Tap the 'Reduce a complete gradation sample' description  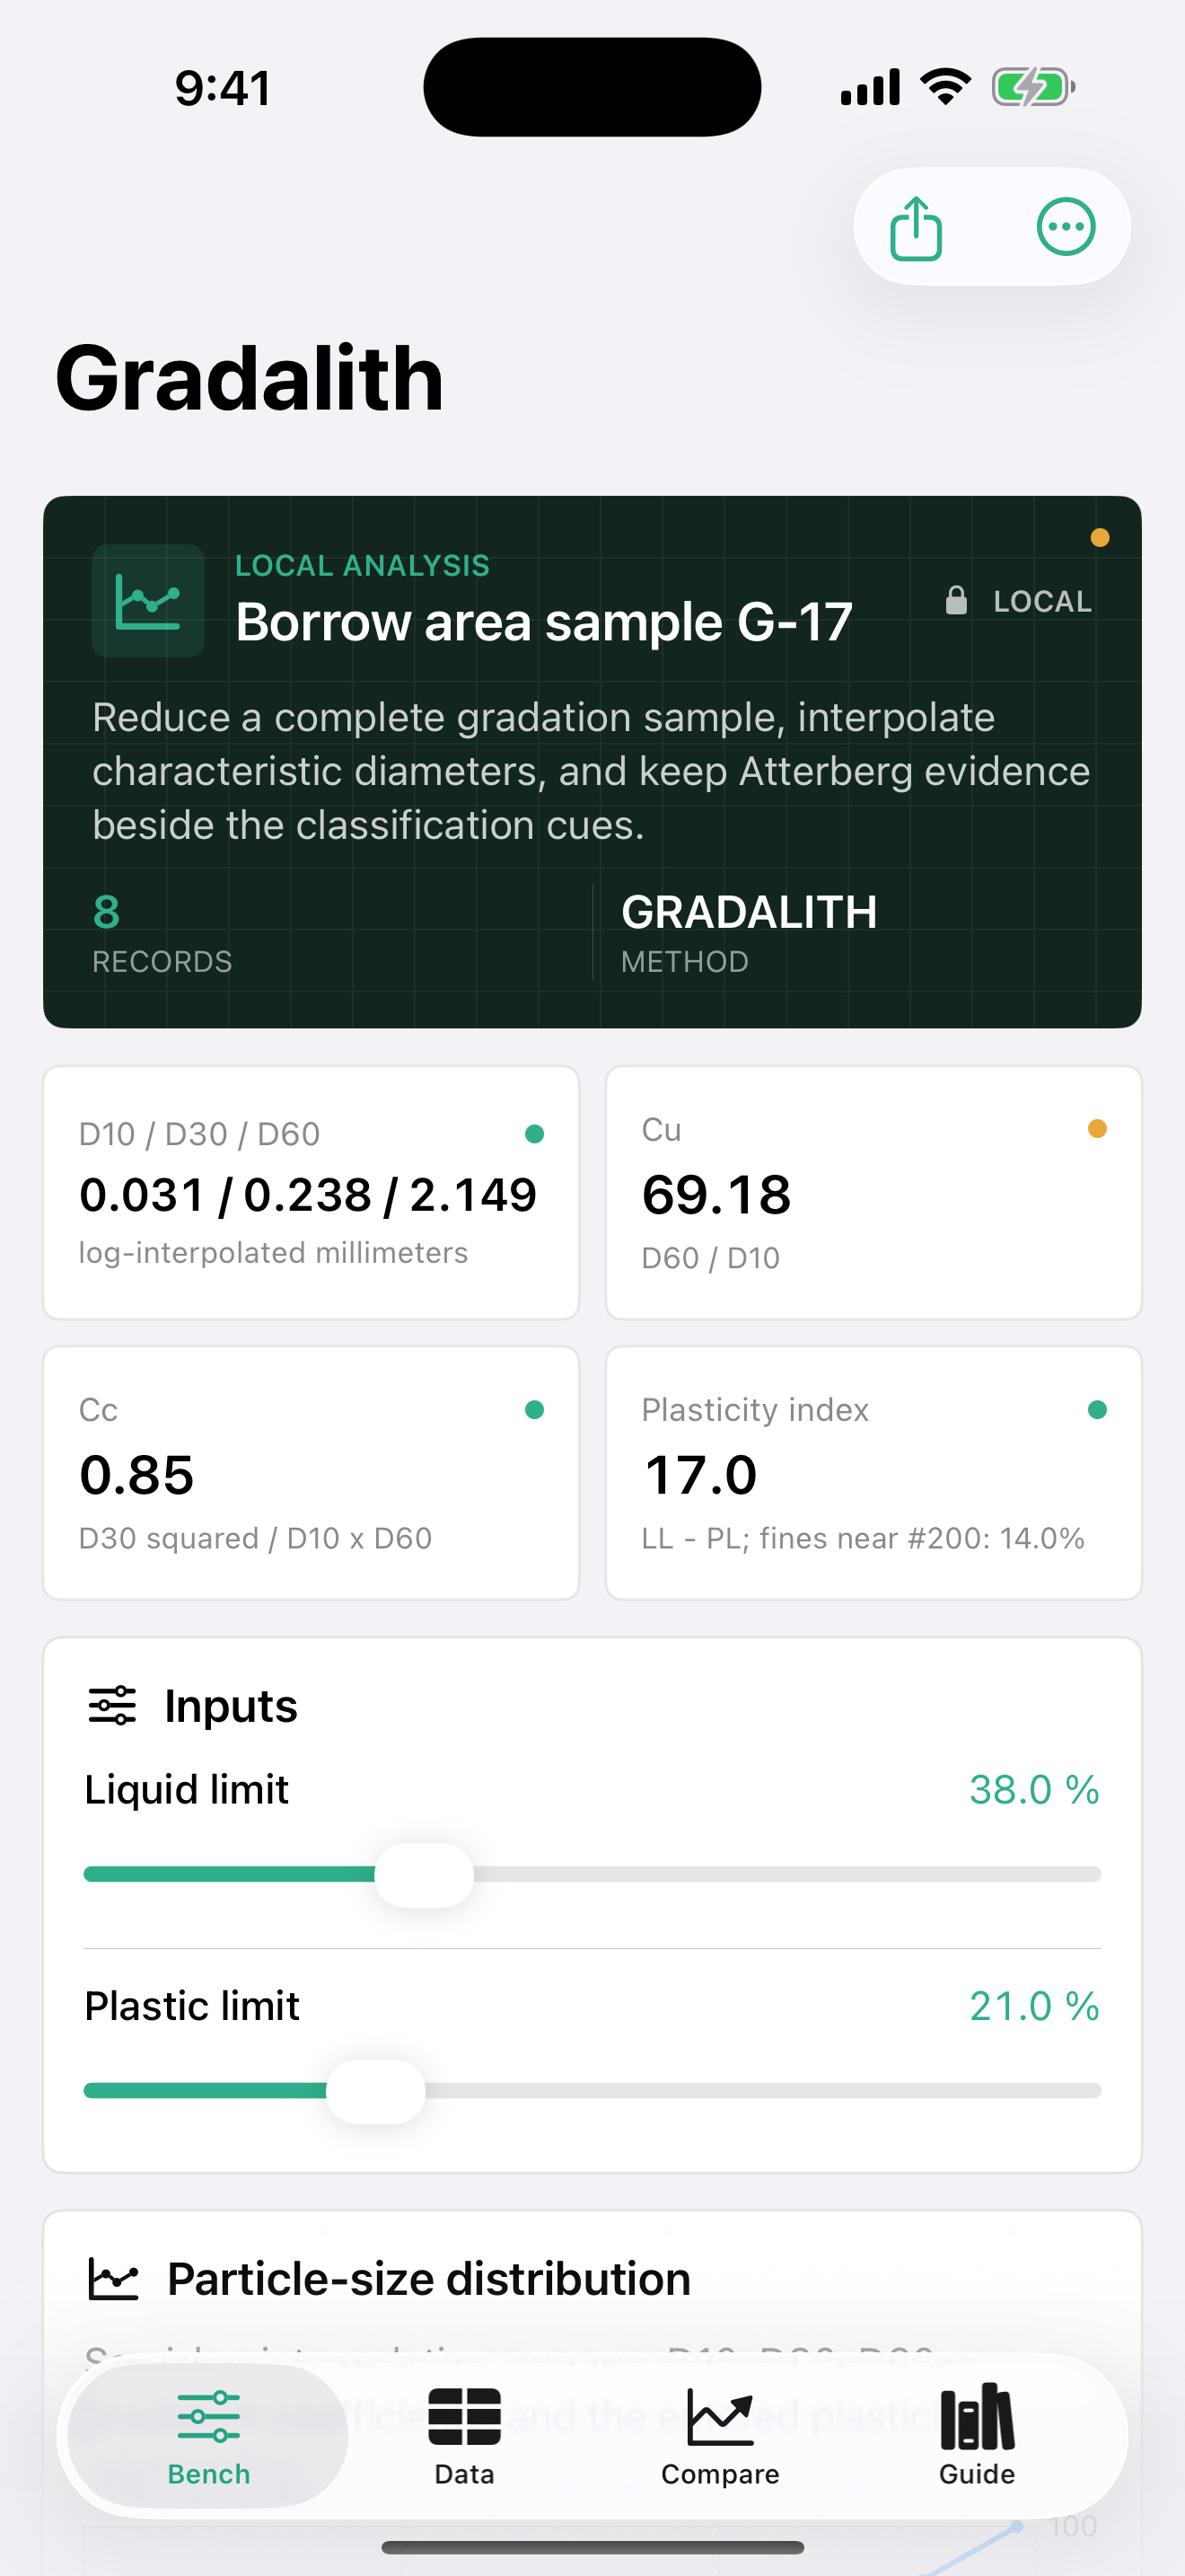pyautogui.click(x=592, y=771)
